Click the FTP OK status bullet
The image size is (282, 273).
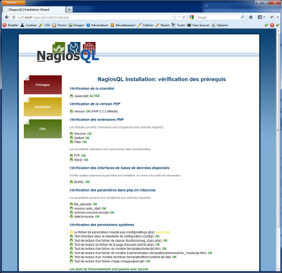(71, 156)
